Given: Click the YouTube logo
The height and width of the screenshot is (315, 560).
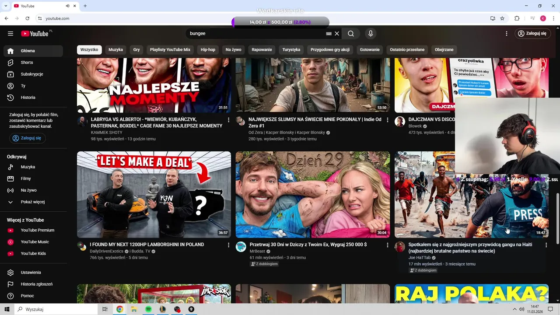Looking at the screenshot, I should pyautogui.click(x=35, y=34).
